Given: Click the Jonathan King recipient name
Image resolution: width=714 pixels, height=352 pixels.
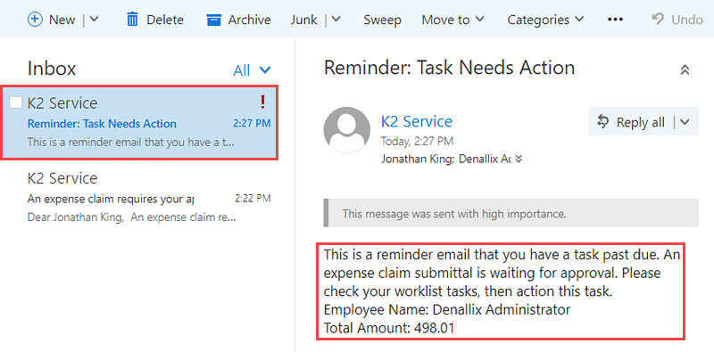Looking at the screenshot, I should 417,160.
